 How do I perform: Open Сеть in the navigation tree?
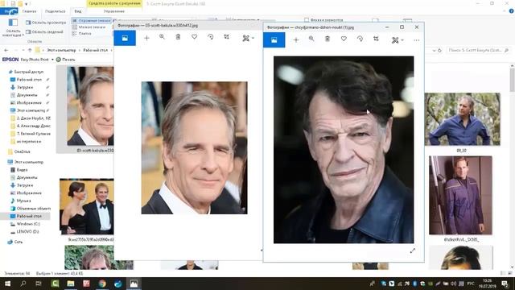(x=15, y=242)
